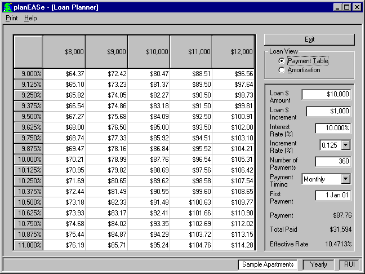Expand the Payment Timing Monthly dropdown
The height and width of the screenshot is (274, 365).
(346, 179)
